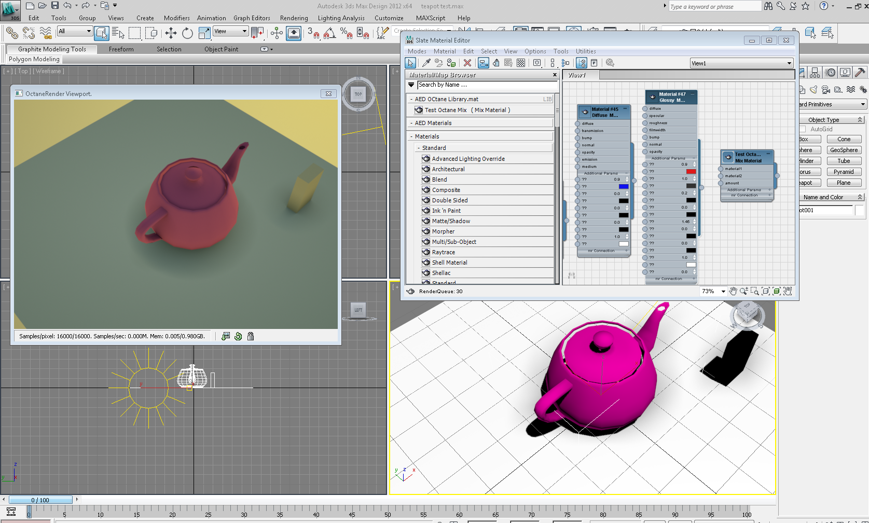Toggle the OctaneRender viewport lock icon
Image resolution: width=869 pixels, height=523 pixels.
[x=251, y=336]
